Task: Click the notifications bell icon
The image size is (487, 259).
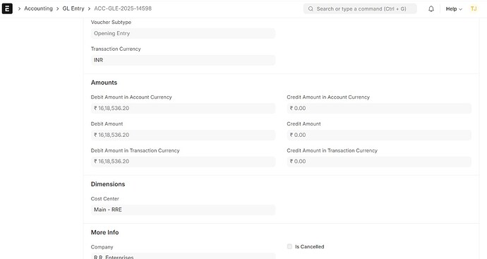Action: 431,8
